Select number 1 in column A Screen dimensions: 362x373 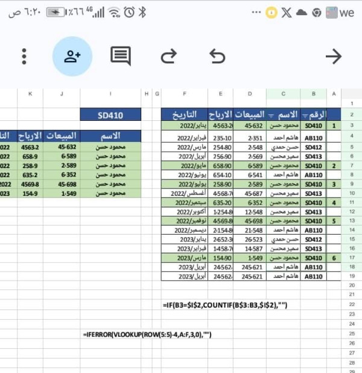click(x=334, y=126)
